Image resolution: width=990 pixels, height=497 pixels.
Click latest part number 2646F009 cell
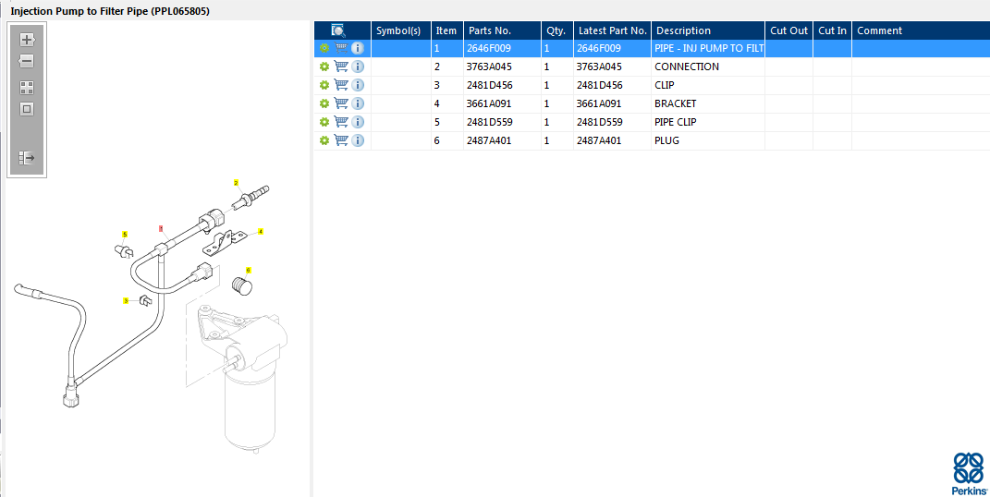(x=613, y=48)
